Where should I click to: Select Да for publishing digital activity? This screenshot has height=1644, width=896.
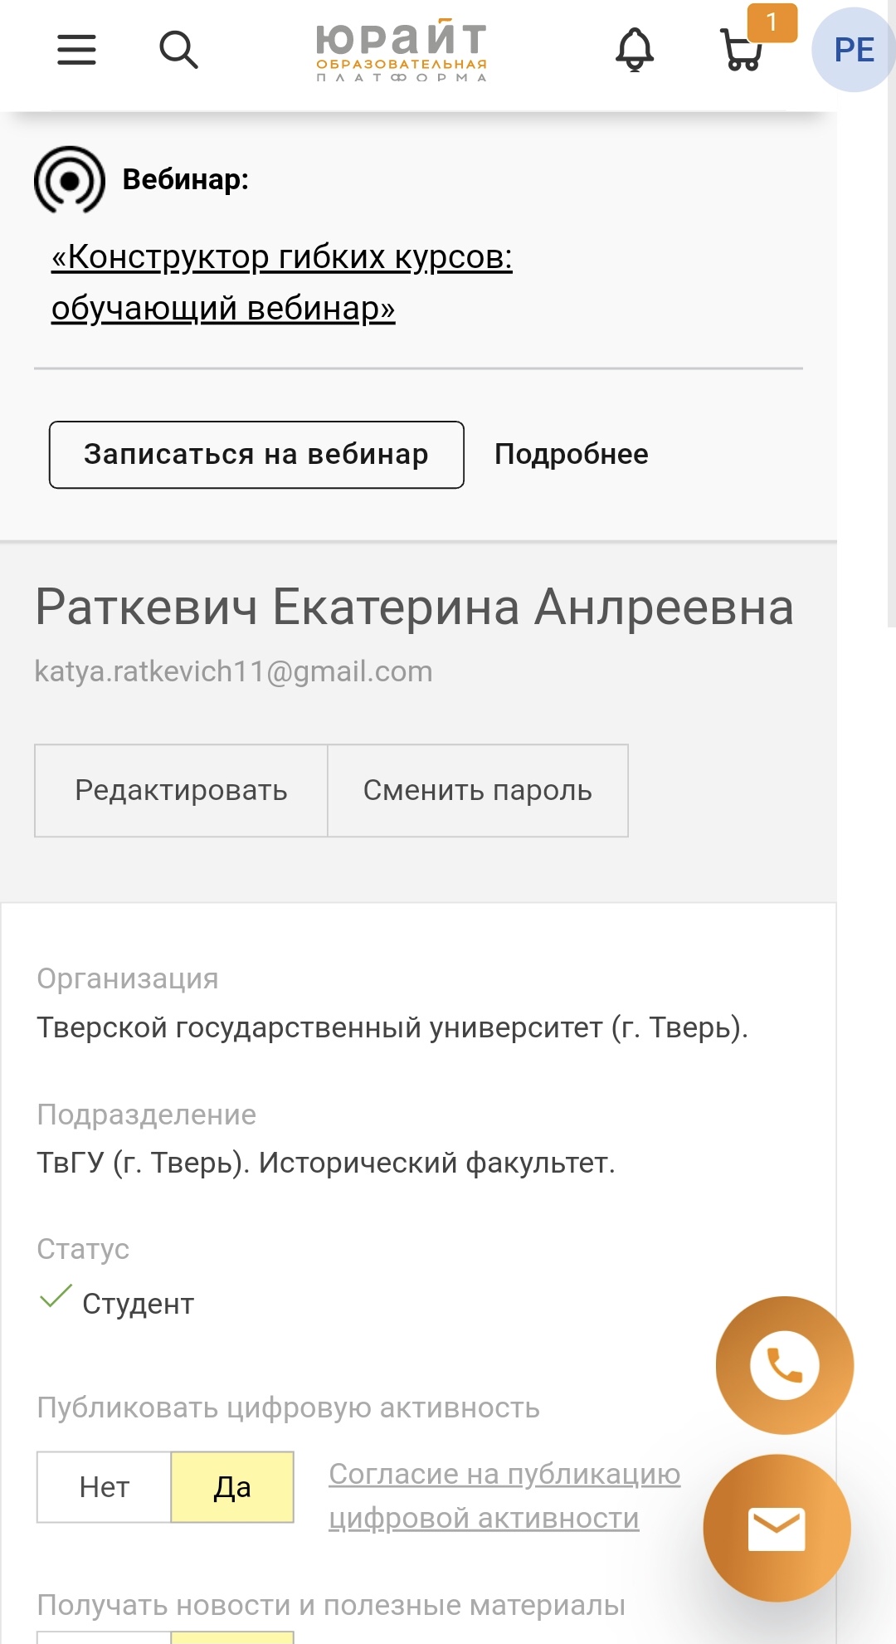click(232, 1487)
